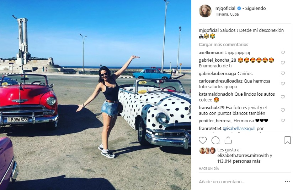The width and height of the screenshot is (293, 190).
Task: Open the @isabellaseagull mention
Action: [x=239, y=129]
